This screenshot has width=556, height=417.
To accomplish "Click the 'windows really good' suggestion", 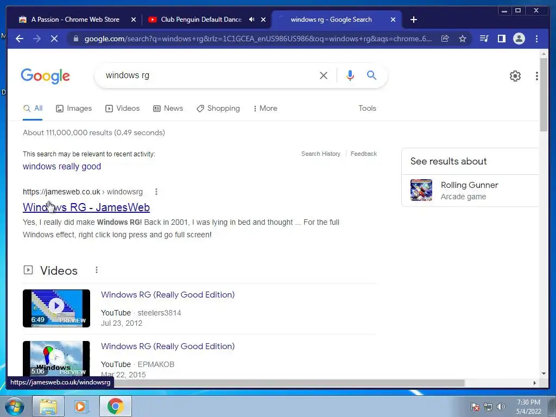I will coord(62,166).
